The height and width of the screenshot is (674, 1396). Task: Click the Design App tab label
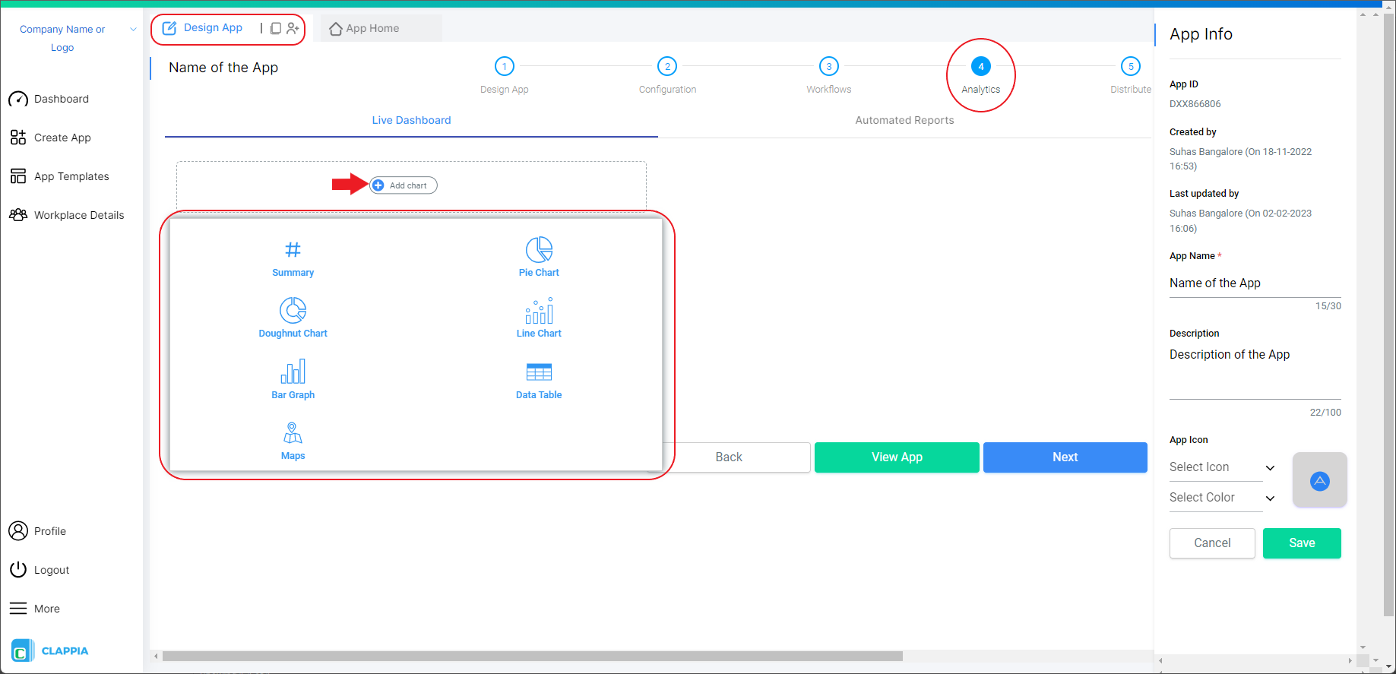tap(213, 28)
